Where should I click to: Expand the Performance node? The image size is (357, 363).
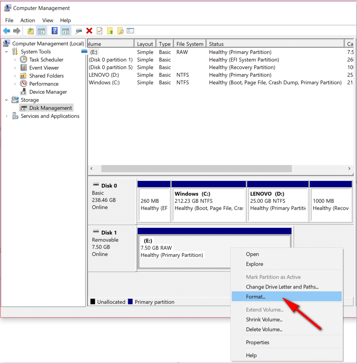coord(15,84)
